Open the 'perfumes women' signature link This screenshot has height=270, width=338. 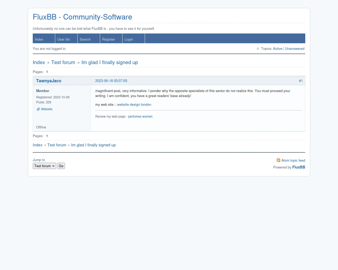click(x=140, y=117)
